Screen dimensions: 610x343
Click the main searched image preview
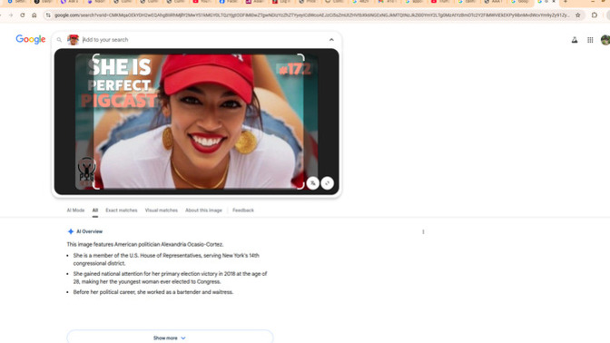click(x=197, y=122)
